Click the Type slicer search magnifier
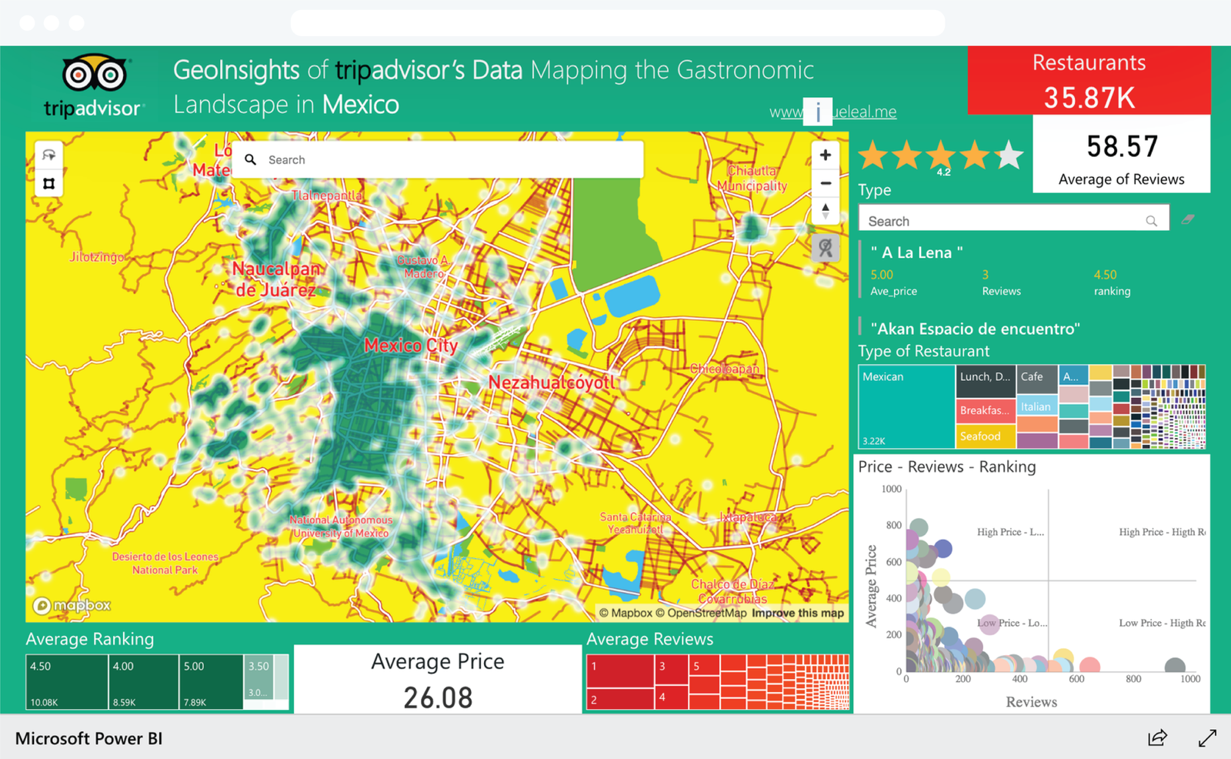The height and width of the screenshot is (759, 1231). pyautogui.click(x=1151, y=221)
